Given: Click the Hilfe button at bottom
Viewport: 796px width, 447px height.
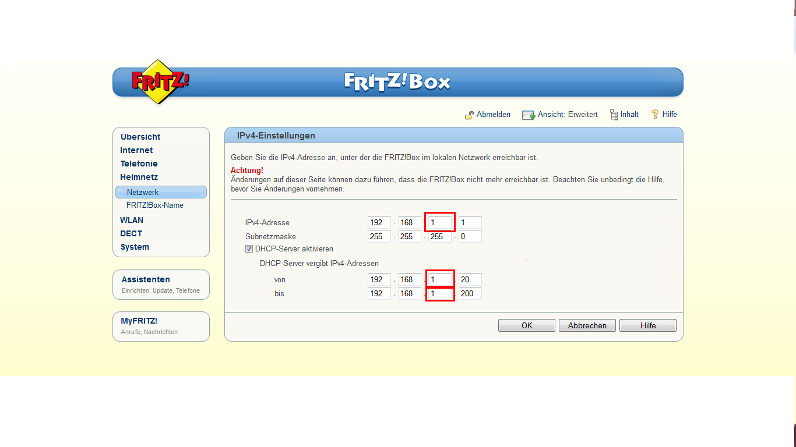Looking at the screenshot, I should click(x=648, y=325).
